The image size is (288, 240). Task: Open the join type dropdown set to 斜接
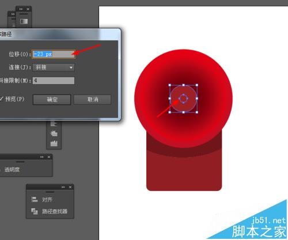tap(54, 67)
